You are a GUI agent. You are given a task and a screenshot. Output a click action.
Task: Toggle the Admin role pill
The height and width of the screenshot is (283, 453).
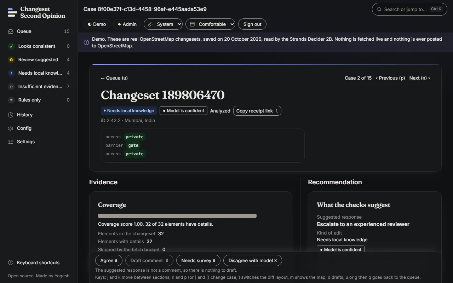pyautogui.click(x=127, y=24)
